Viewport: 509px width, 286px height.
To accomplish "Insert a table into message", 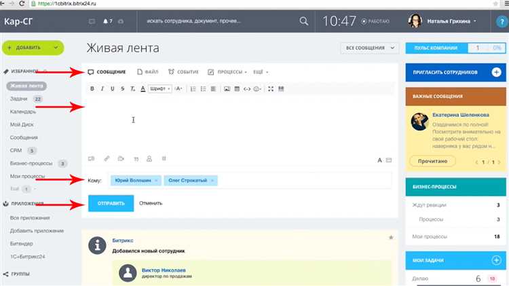I will tap(237, 89).
